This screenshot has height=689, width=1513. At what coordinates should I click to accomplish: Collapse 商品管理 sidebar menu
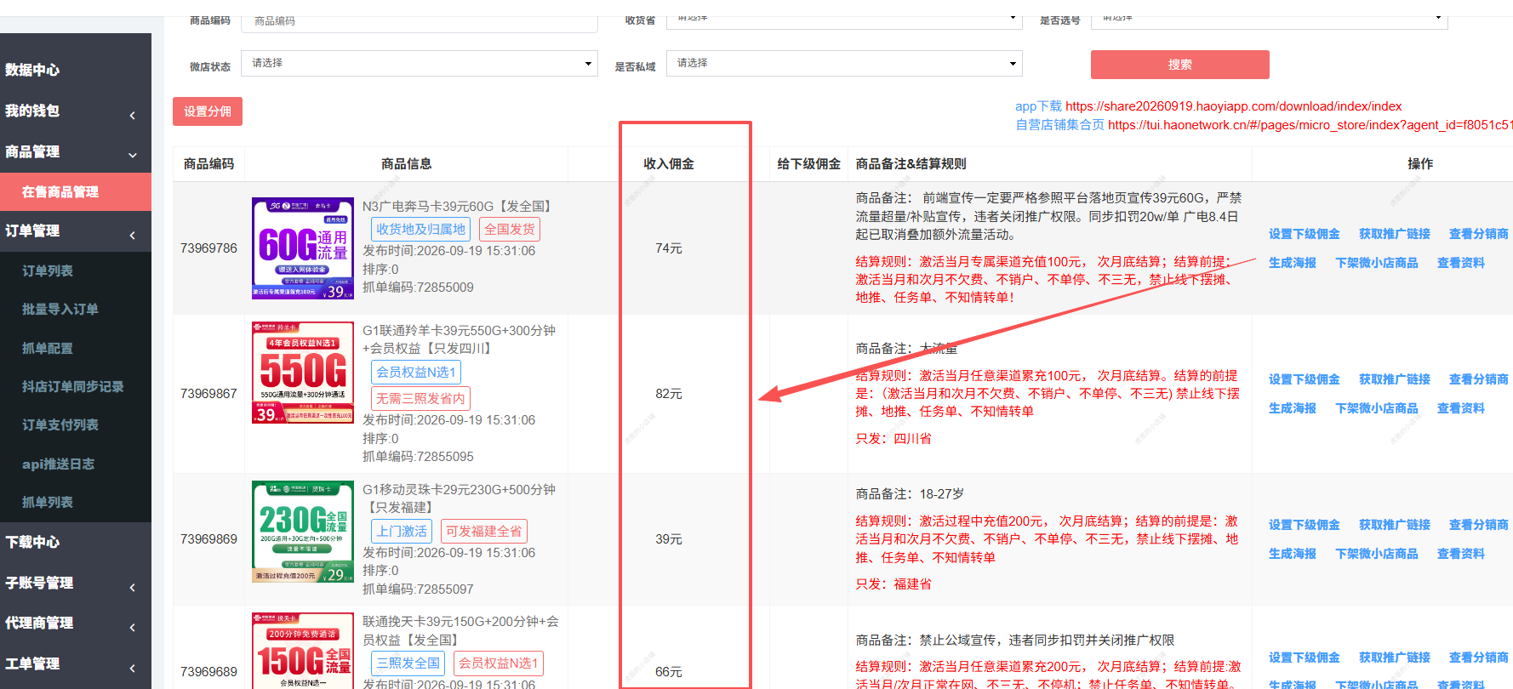tap(76, 151)
